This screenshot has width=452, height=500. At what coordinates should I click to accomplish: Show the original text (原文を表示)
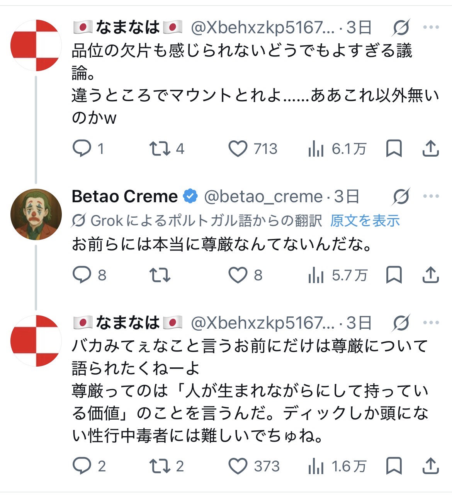[x=365, y=221]
